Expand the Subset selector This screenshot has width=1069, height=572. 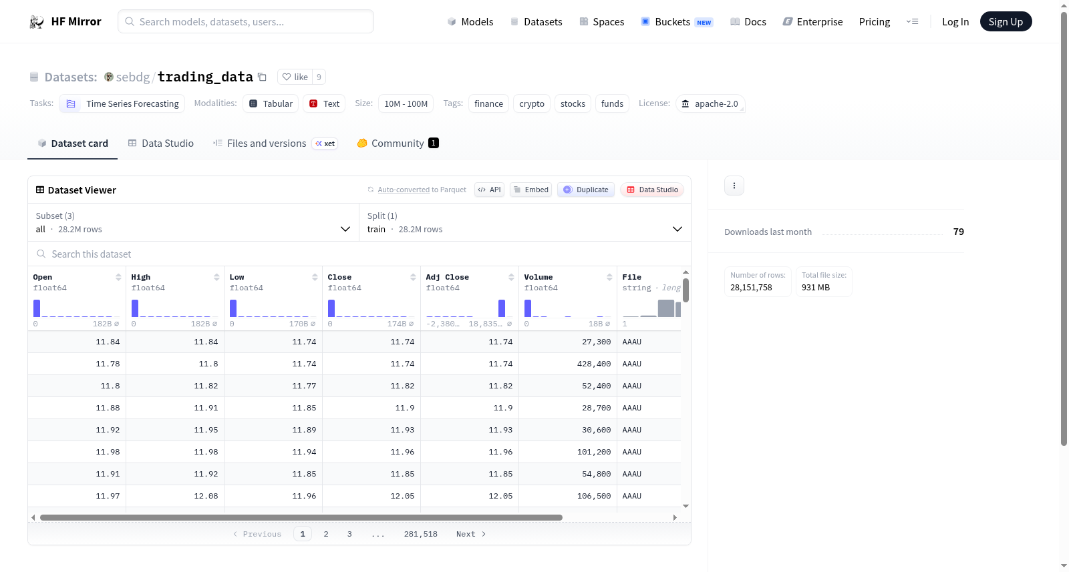click(x=193, y=222)
